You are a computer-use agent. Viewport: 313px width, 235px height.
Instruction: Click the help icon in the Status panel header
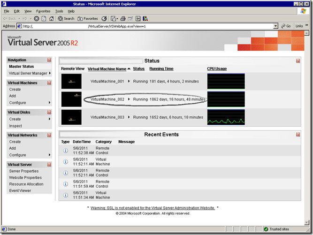coord(298,61)
